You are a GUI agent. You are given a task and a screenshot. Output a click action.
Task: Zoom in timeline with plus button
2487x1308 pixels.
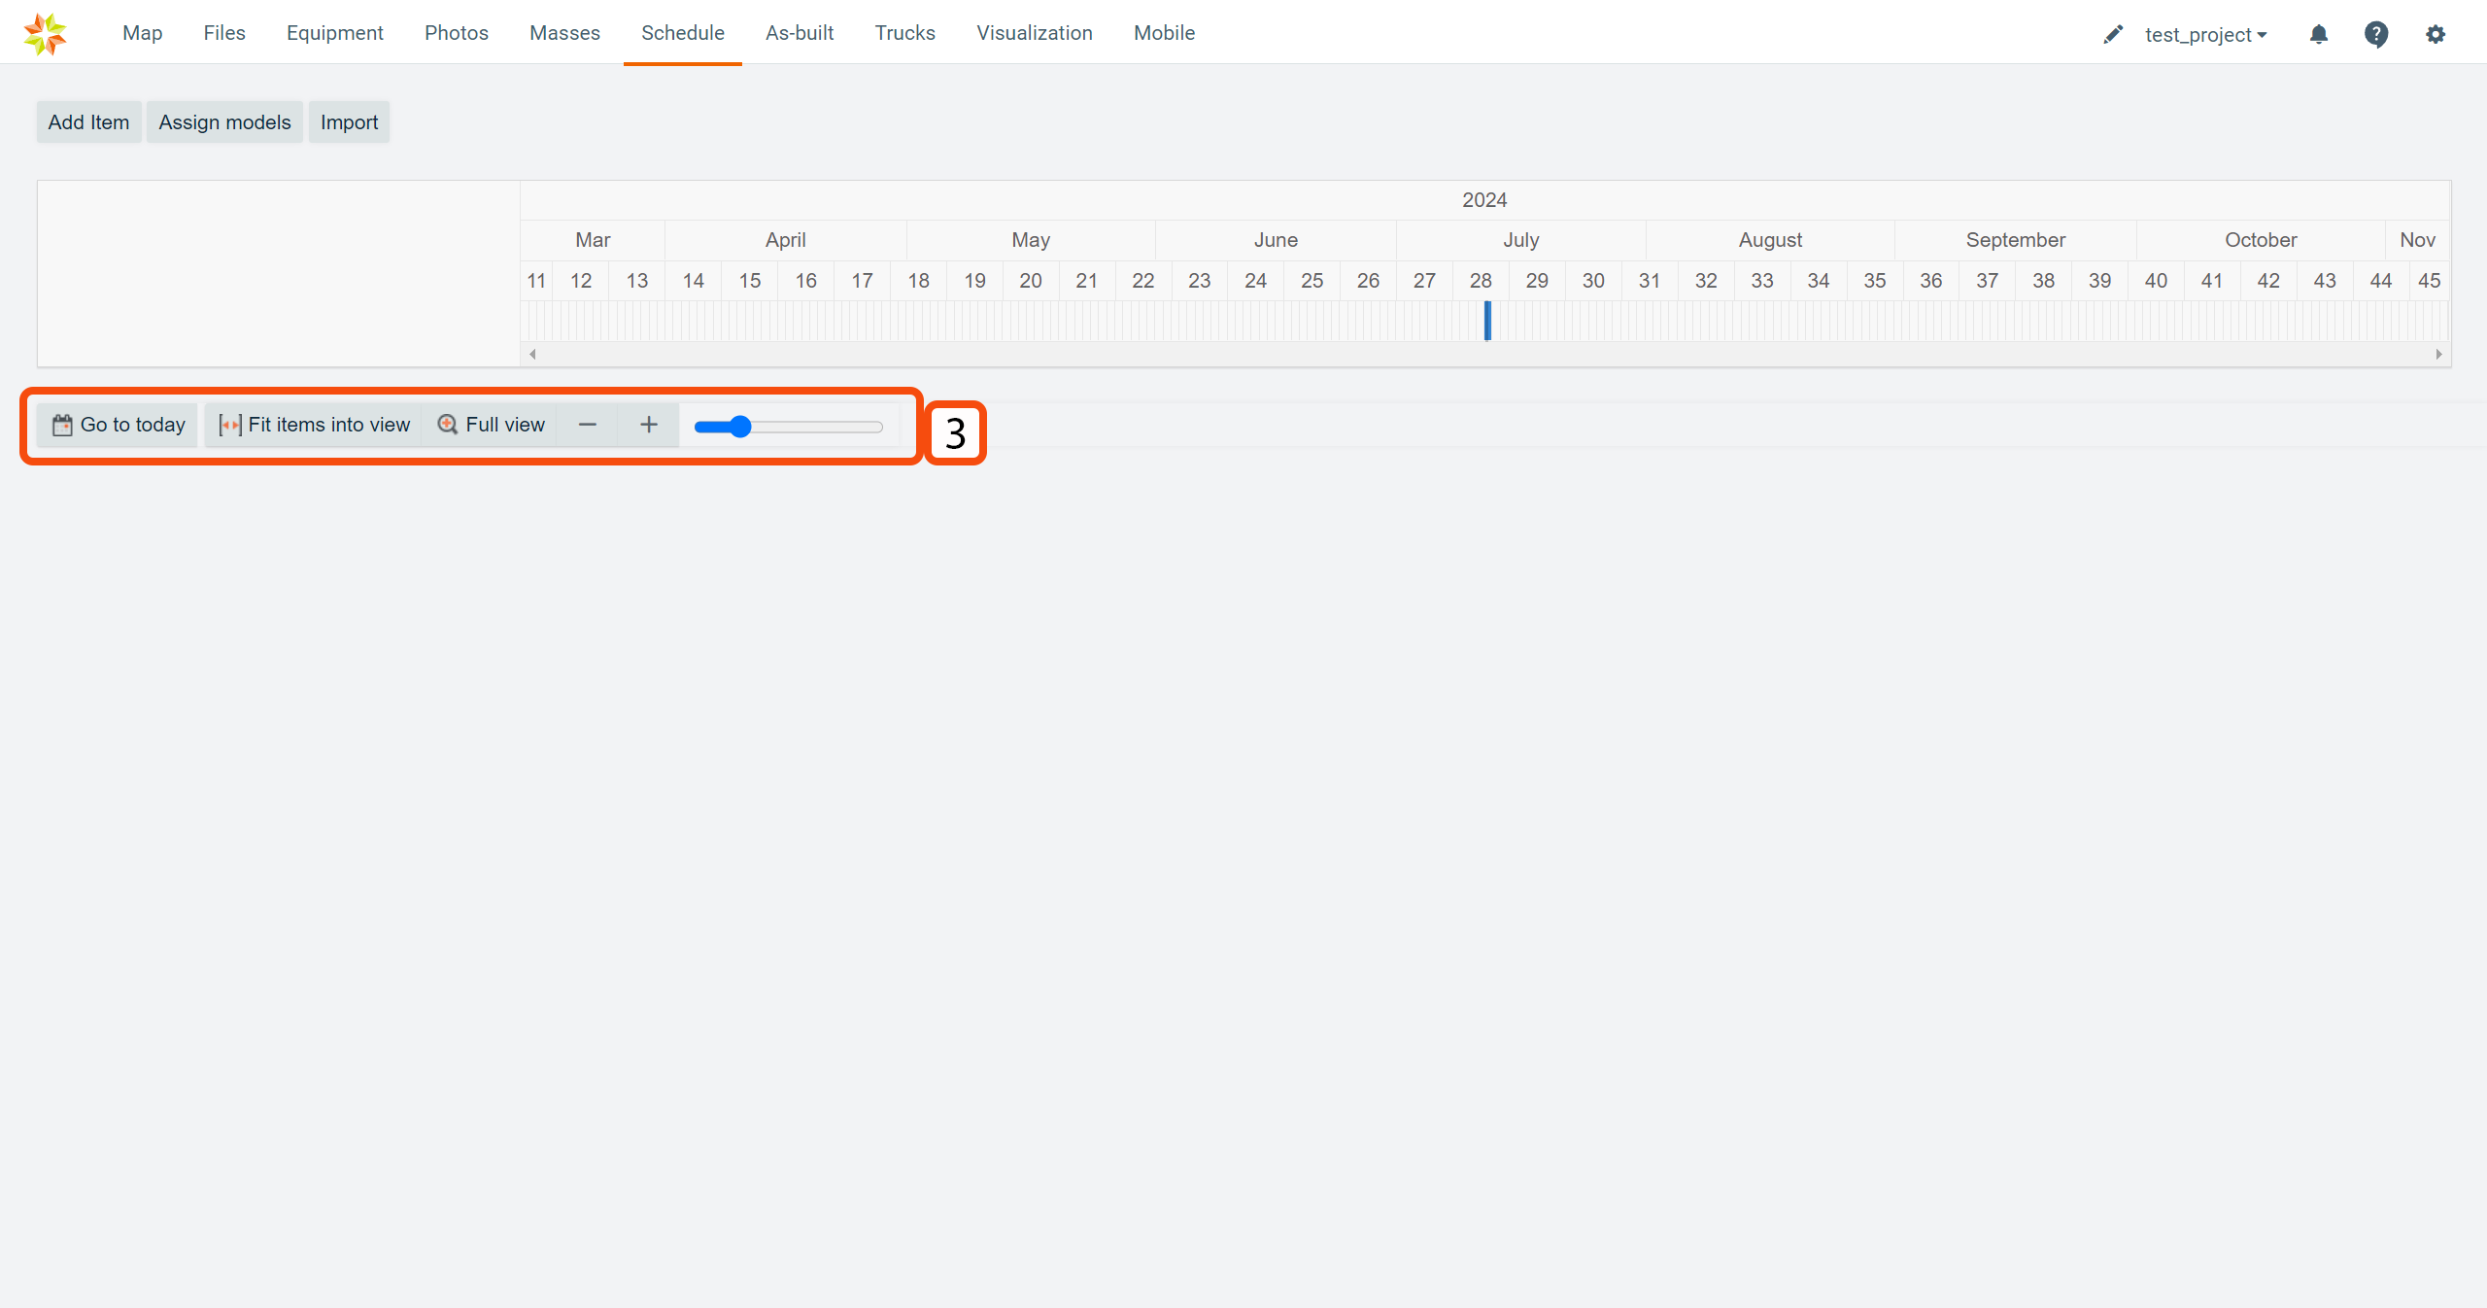649,425
